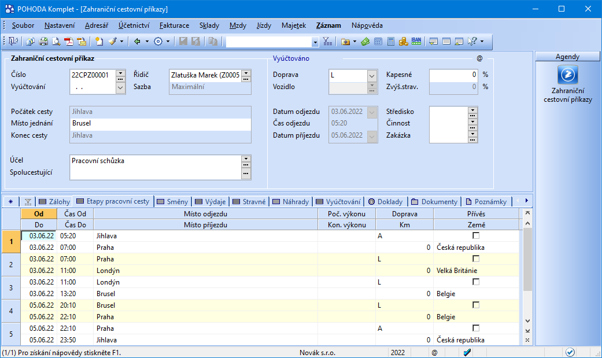The width and height of the screenshot is (602, 358).
Task: Click the funnel filter icon in tab strip
Action: tap(28, 202)
